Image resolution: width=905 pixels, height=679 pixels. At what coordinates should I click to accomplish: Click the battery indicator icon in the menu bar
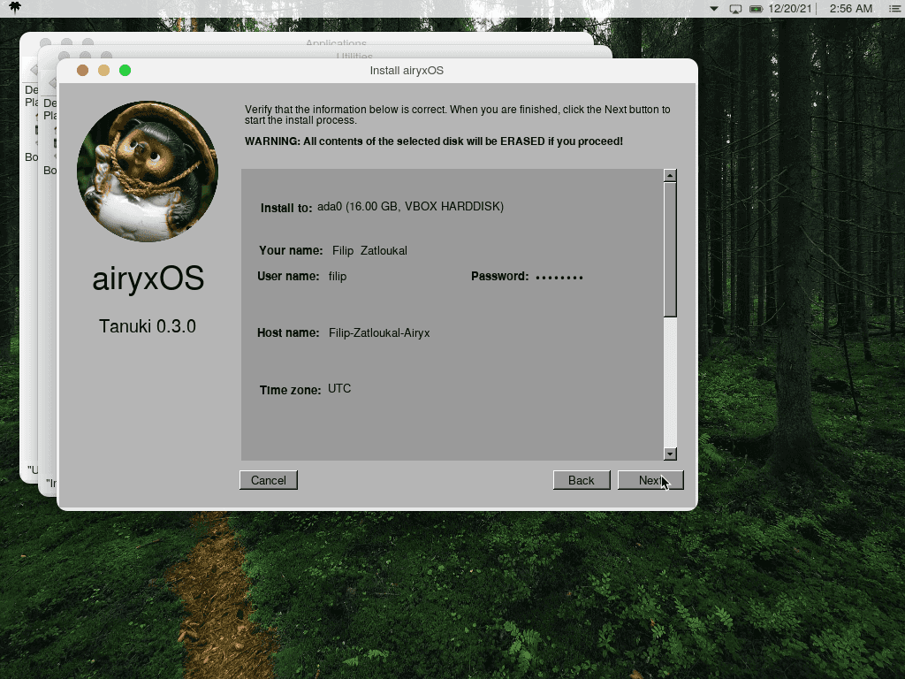click(x=757, y=8)
